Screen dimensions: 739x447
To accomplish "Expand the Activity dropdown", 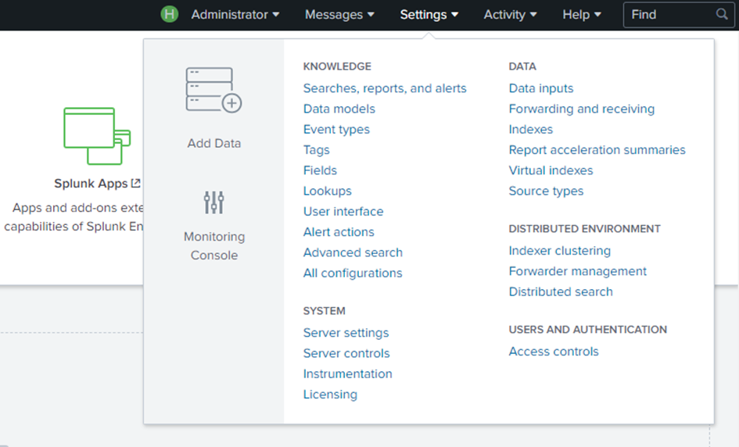I will tap(510, 15).
